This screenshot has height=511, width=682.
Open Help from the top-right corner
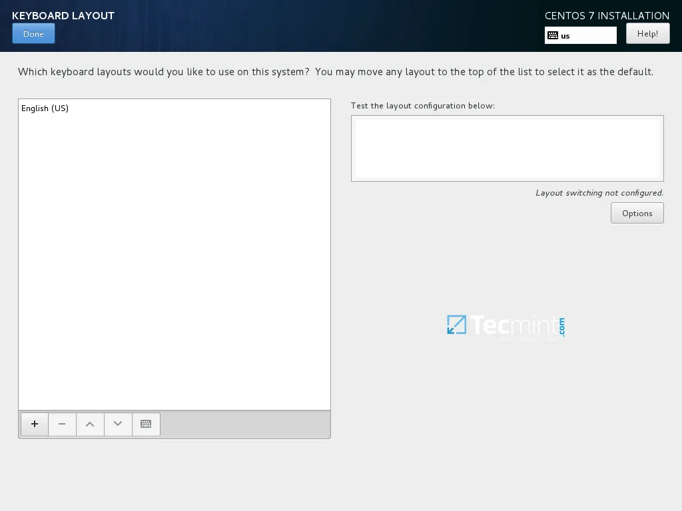[647, 33]
